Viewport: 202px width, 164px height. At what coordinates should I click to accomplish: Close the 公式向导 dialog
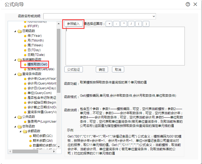[195, 4]
